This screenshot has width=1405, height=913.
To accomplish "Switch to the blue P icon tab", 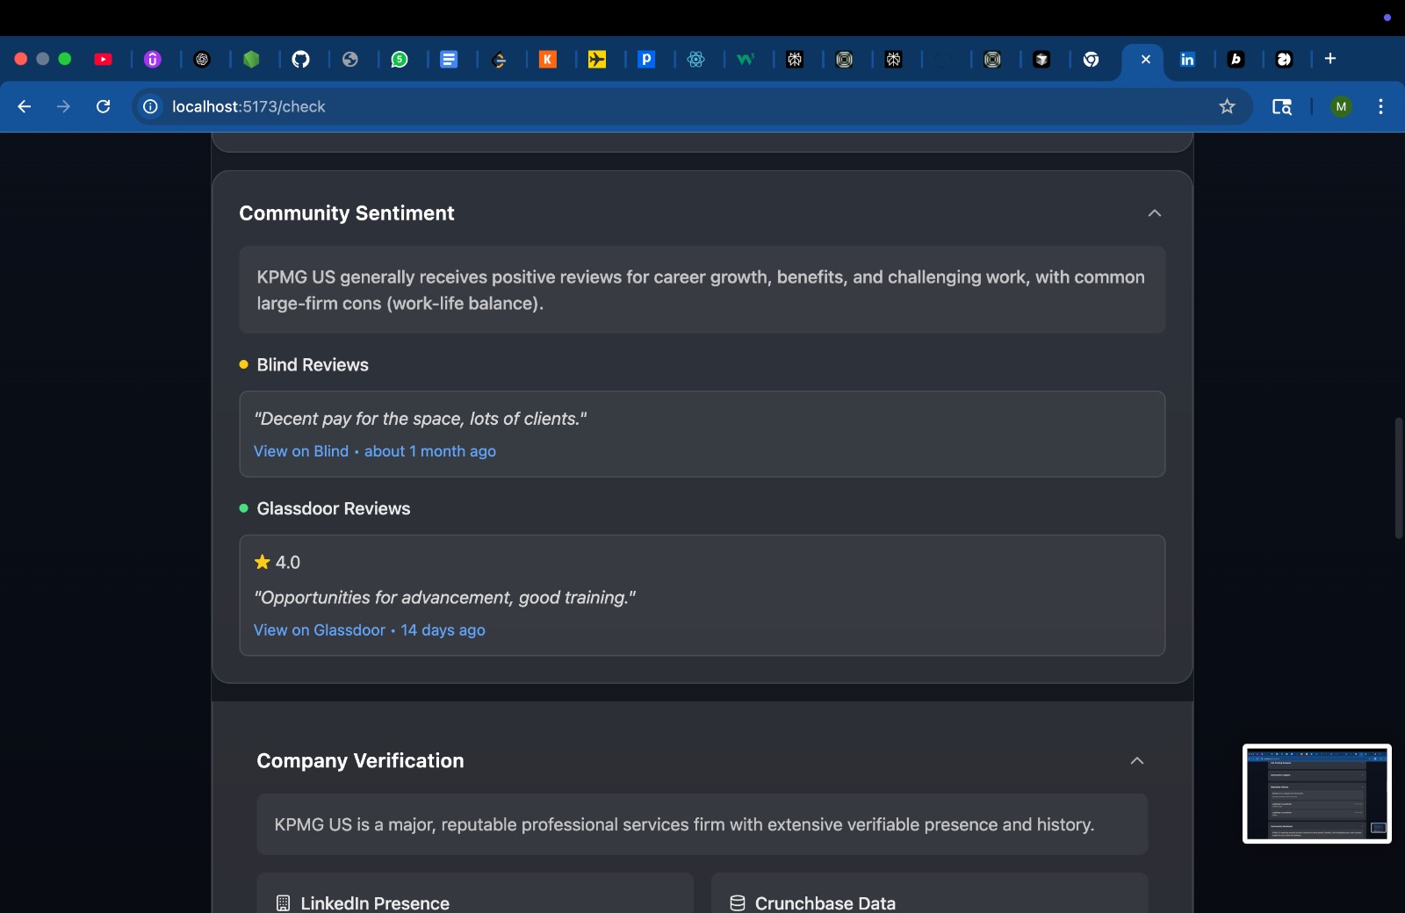I will click(x=646, y=59).
